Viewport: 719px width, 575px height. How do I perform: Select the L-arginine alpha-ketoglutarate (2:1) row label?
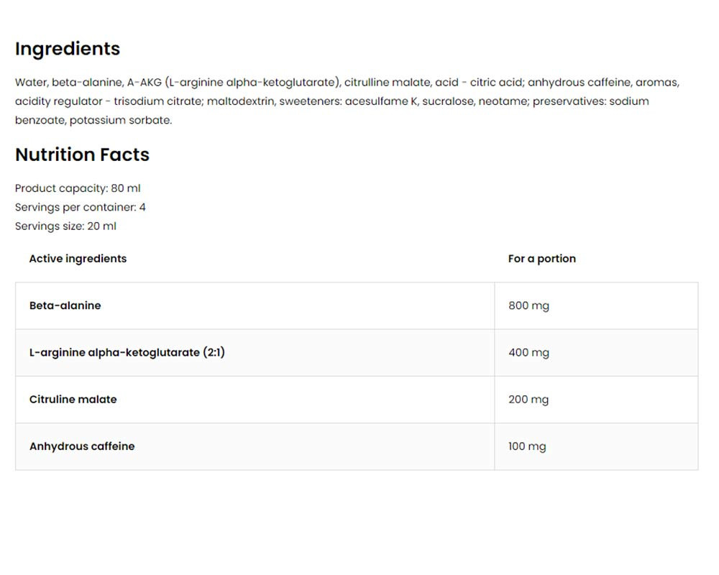[127, 352]
